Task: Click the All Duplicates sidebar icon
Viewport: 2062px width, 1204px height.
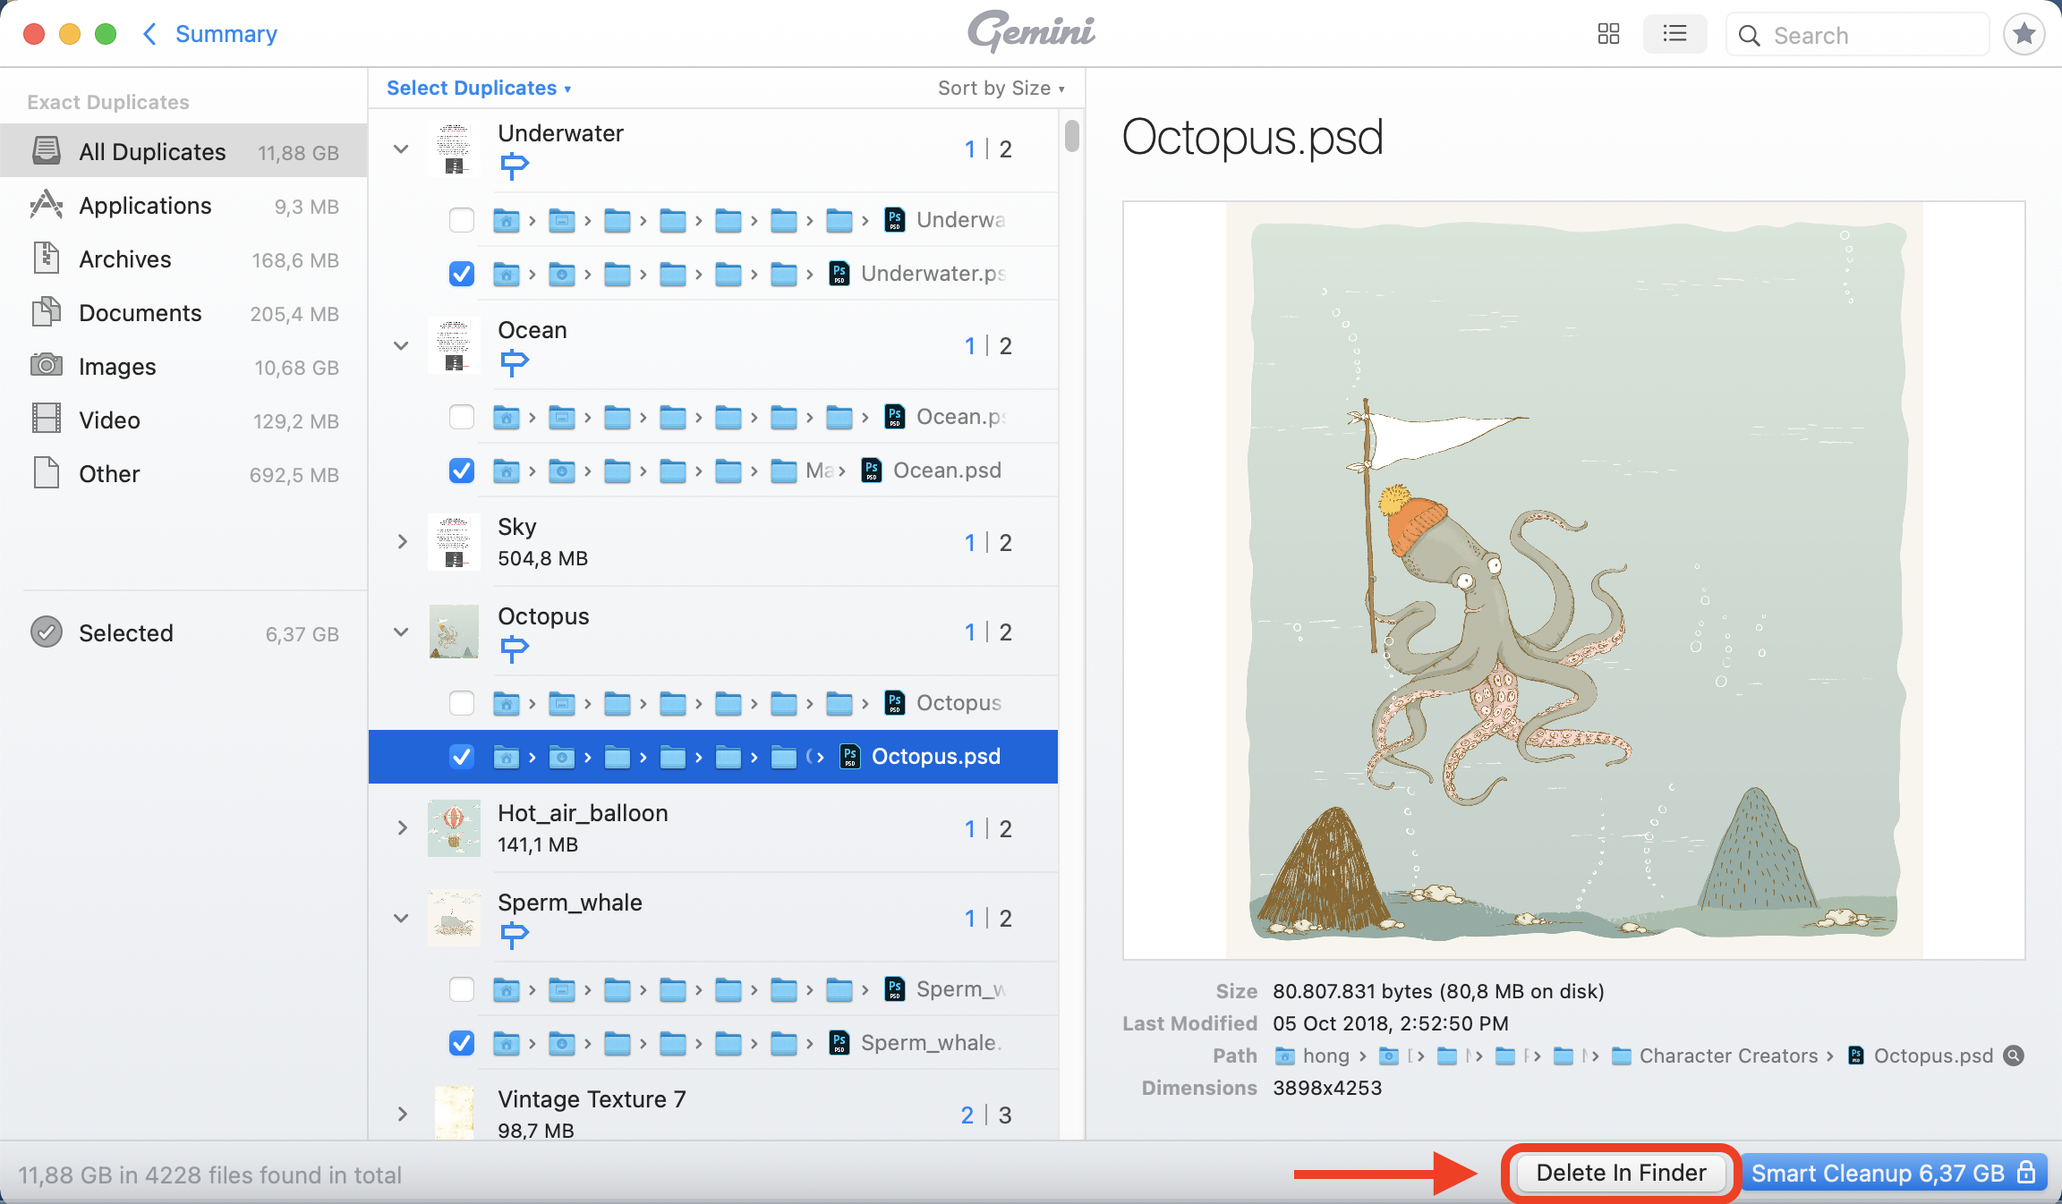Action: click(x=47, y=150)
